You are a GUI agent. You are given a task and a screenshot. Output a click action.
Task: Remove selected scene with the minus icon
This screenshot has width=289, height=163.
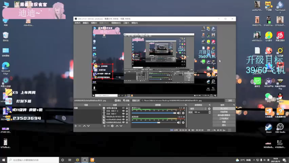(79, 126)
